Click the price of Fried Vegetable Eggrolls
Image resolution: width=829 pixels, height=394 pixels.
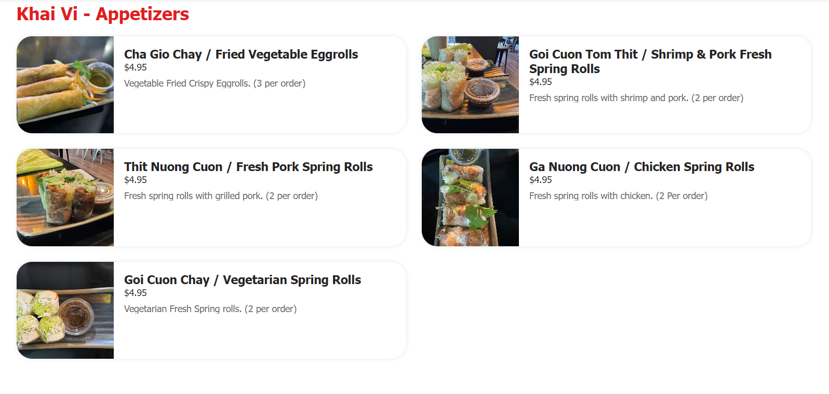[x=136, y=67]
